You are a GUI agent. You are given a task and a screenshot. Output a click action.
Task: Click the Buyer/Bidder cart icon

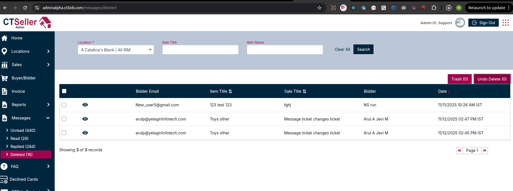[4, 78]
